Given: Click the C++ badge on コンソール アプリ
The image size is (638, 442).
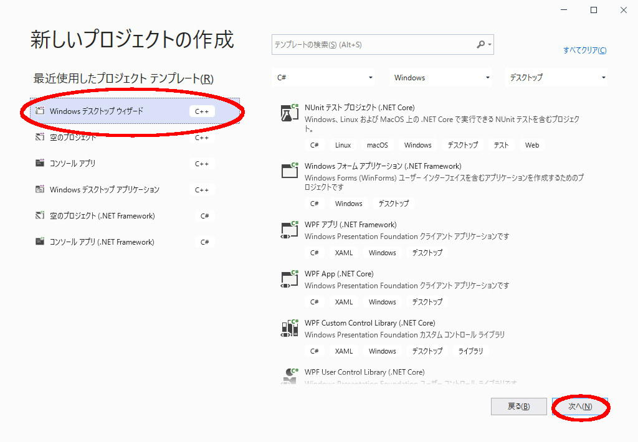Looking at the screenshot, I should click(202, 164).
